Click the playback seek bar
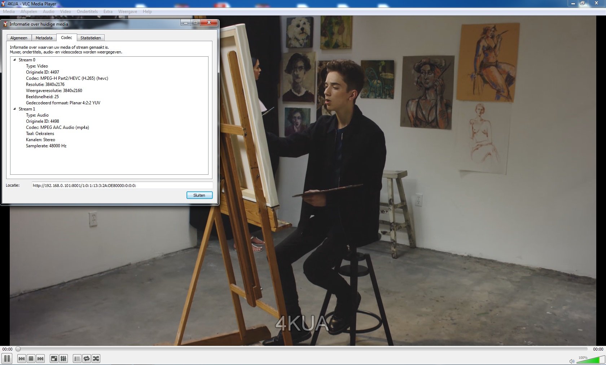The image size is (606, 365). point(302,349)
